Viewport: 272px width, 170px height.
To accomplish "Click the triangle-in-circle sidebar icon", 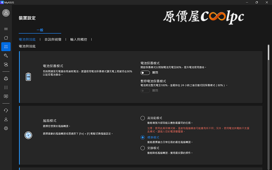I will pyautogui.click(x=6, y=79).
